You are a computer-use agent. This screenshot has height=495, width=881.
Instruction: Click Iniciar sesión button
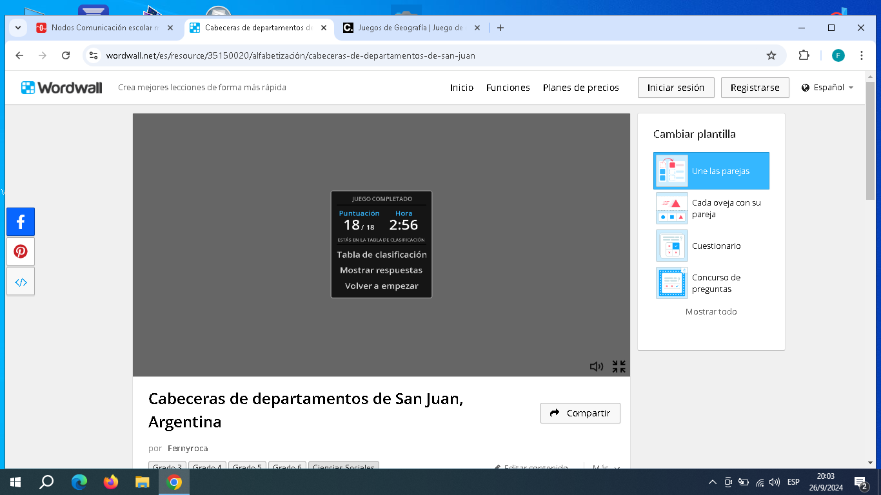point(675,88)
